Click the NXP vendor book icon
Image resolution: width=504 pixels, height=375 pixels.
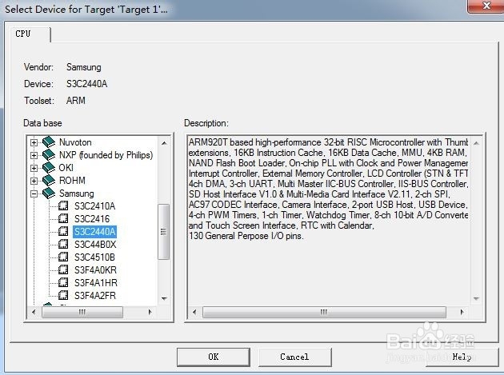49,154
